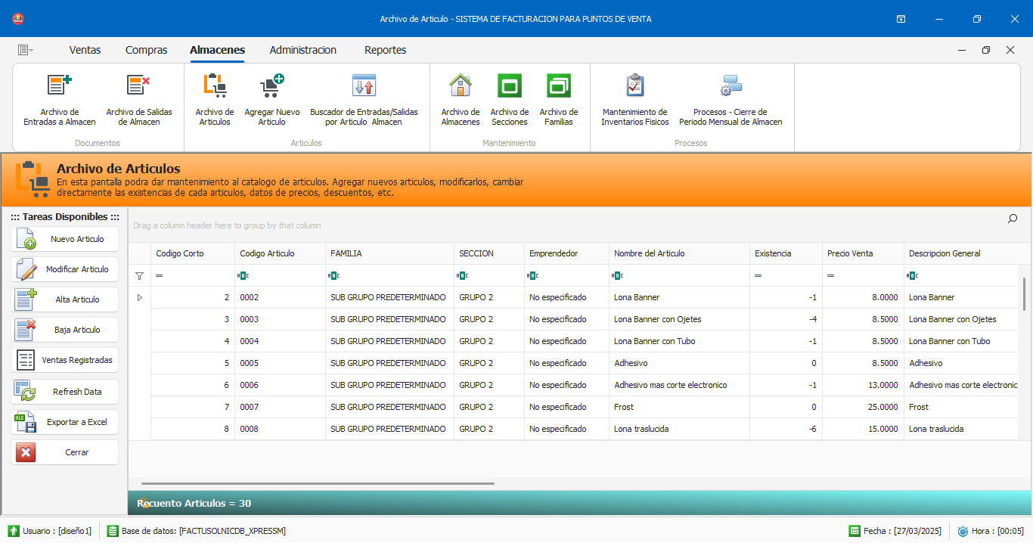
Task: Open Precio Venta filter operator dropdown
Action: tap(830, 276)
